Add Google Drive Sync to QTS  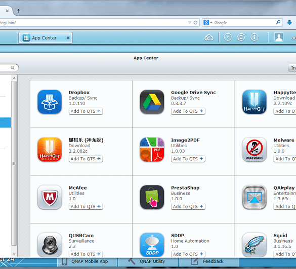(x=188, y=111)
